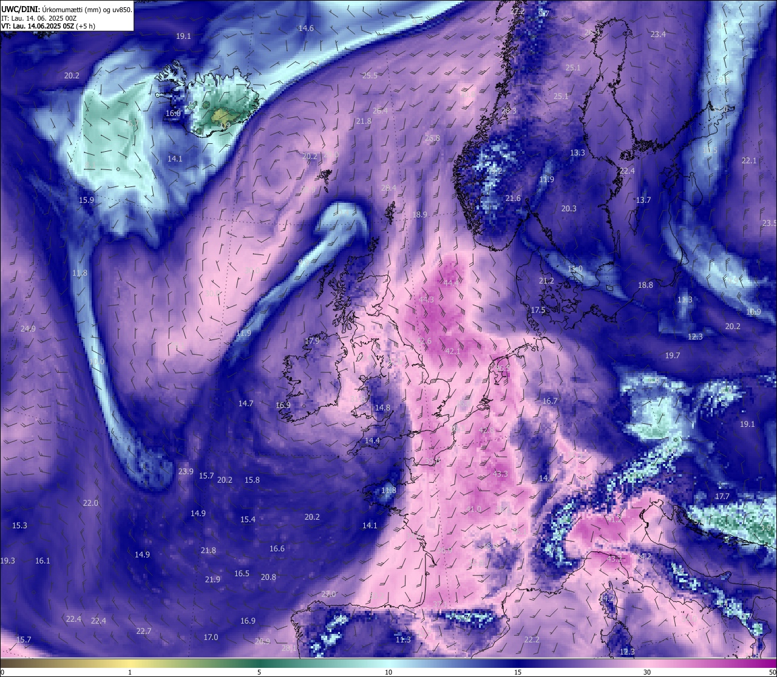Click the 22.7 value label

[144, 631]
